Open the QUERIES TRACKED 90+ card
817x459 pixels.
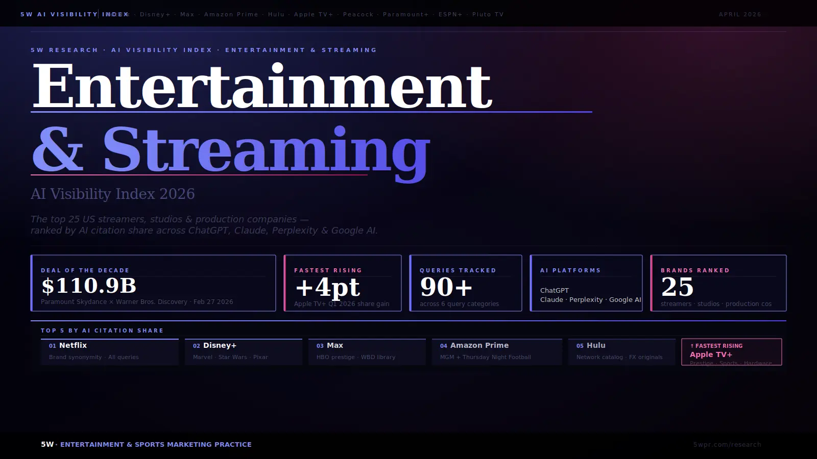466,283
